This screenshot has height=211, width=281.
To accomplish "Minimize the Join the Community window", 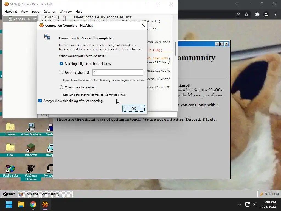I will pyautogui.click(x=217, y=44).
